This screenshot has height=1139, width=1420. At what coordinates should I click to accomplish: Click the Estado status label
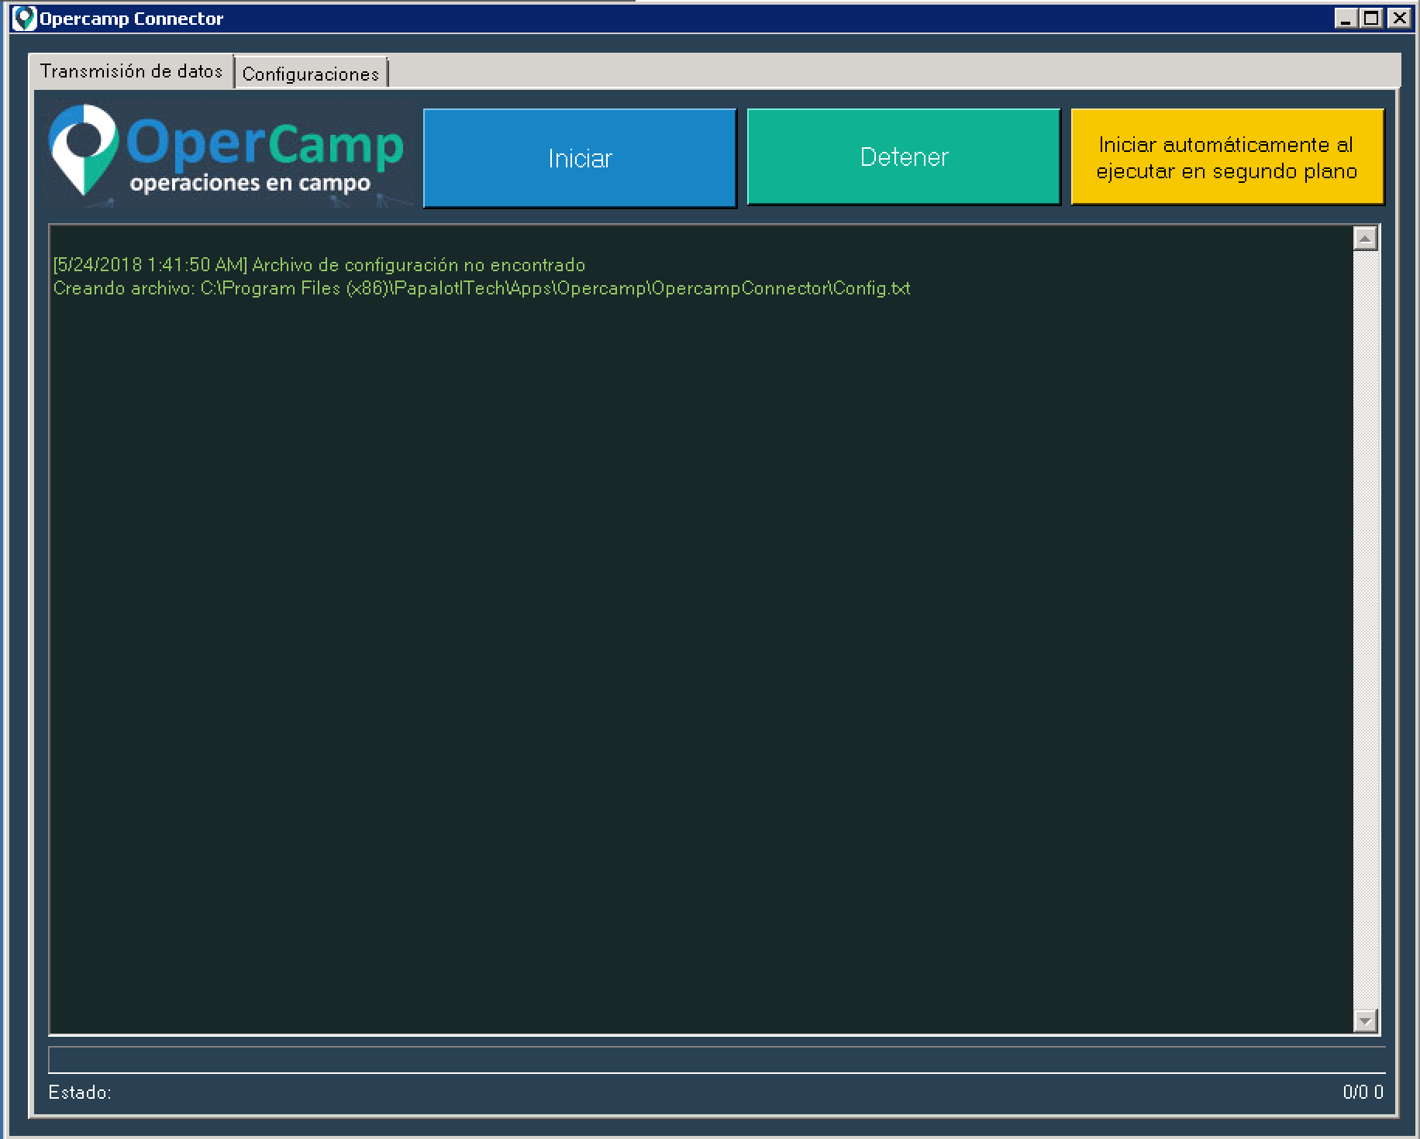(x=80, y=1093)
